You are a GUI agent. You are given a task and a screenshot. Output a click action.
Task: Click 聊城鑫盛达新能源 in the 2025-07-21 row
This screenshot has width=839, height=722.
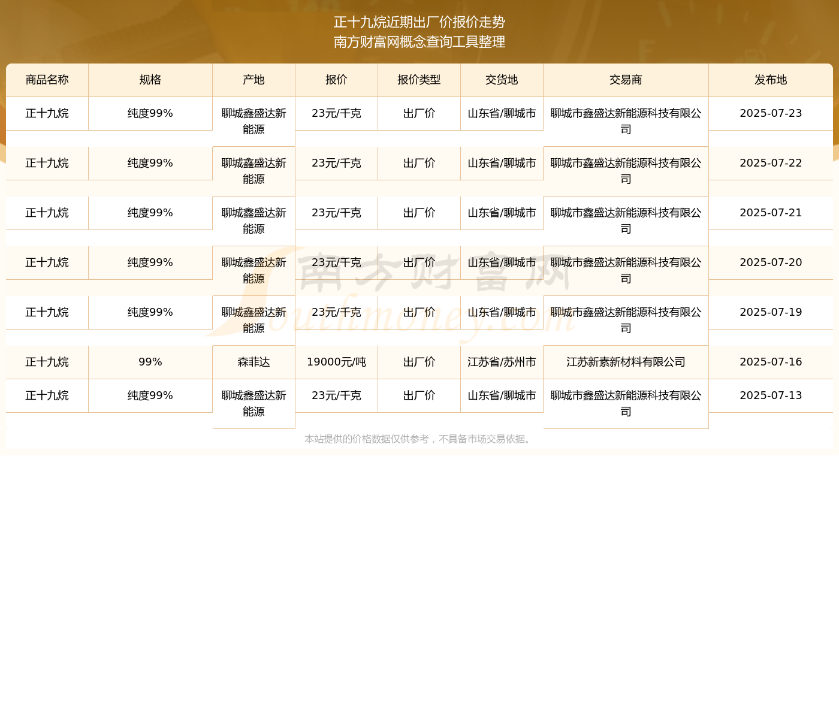pyautogui.click(x=254, y=221)
